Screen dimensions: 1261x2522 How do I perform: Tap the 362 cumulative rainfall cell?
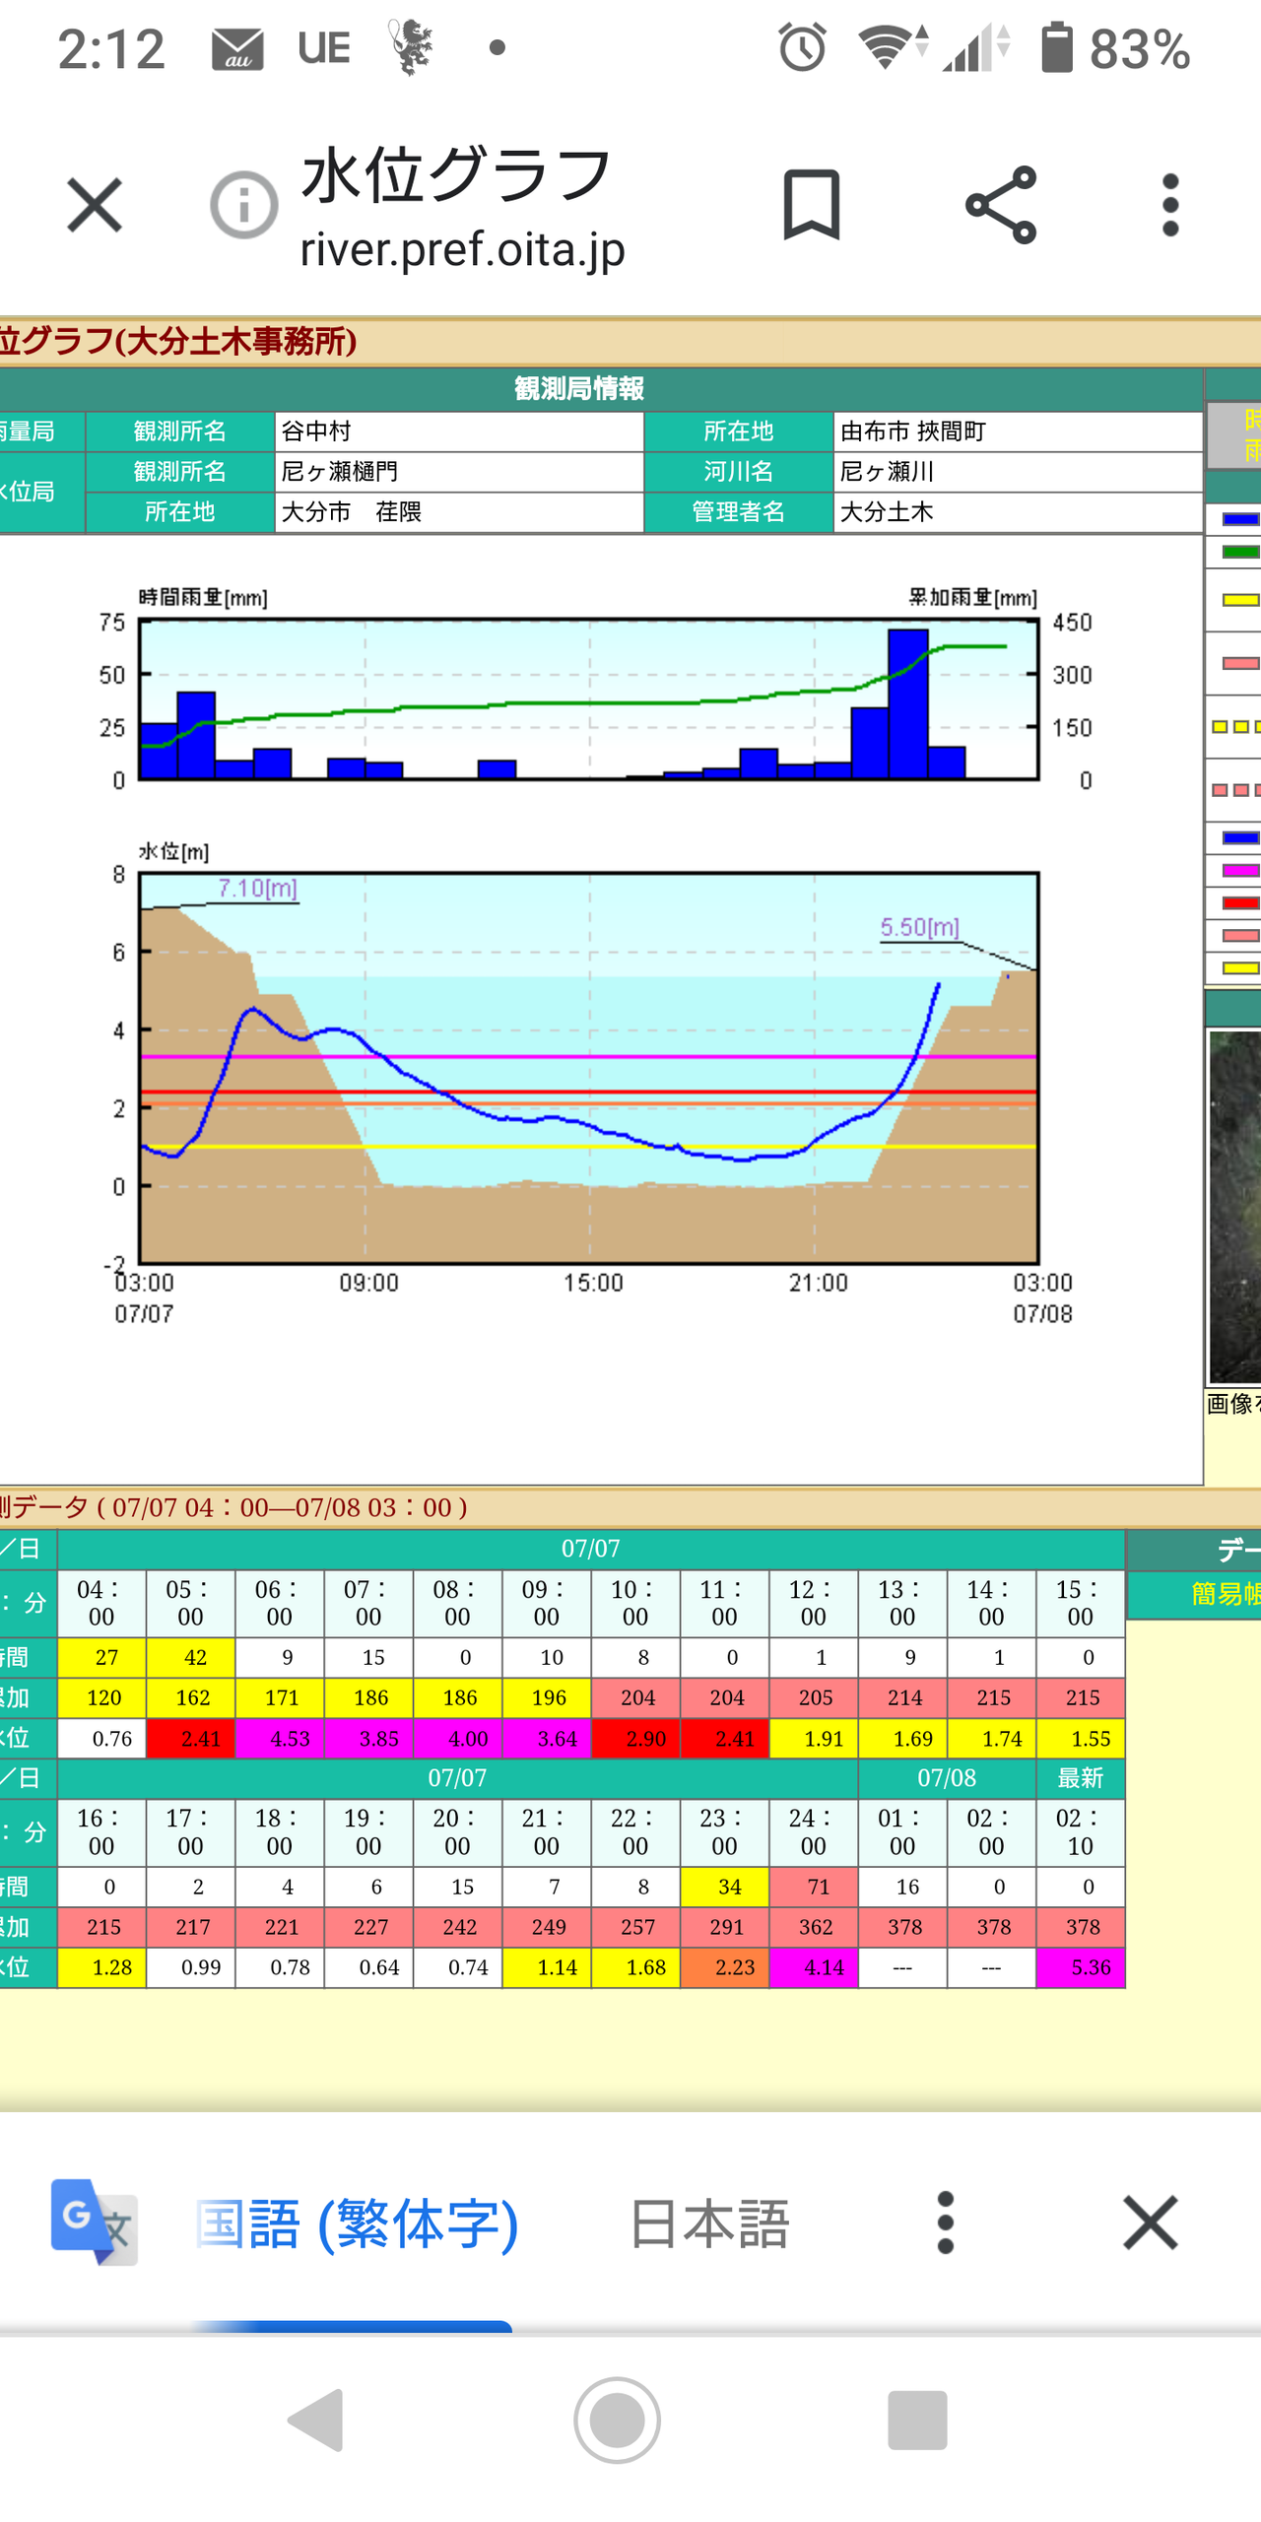814,1927
